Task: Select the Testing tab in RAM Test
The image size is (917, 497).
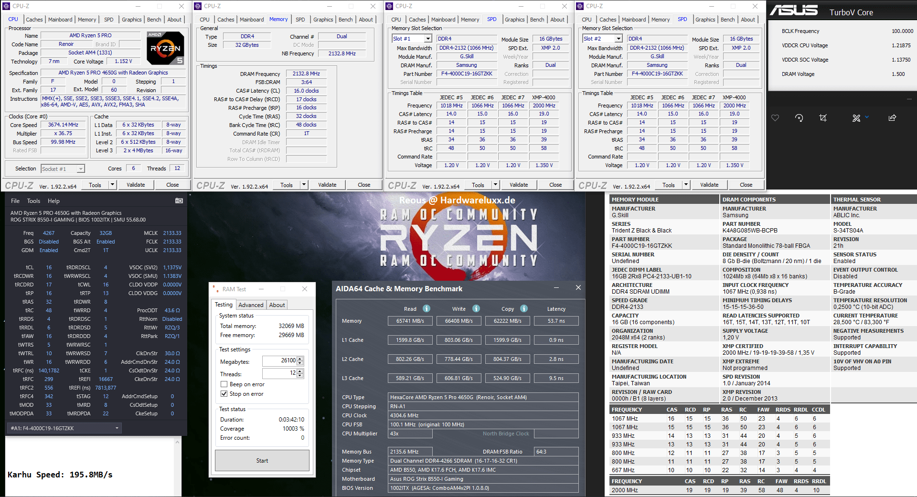Action: 224,305
